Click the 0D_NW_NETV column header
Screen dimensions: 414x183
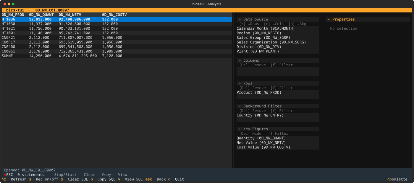coord(70,15)
